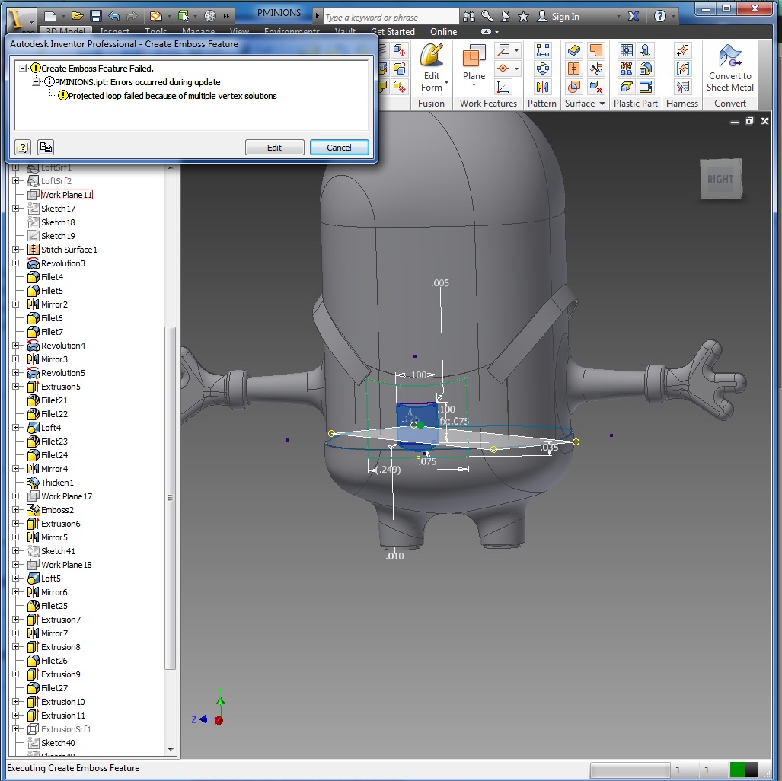Expand the Loft4 tree node

(x=15, y=428)
